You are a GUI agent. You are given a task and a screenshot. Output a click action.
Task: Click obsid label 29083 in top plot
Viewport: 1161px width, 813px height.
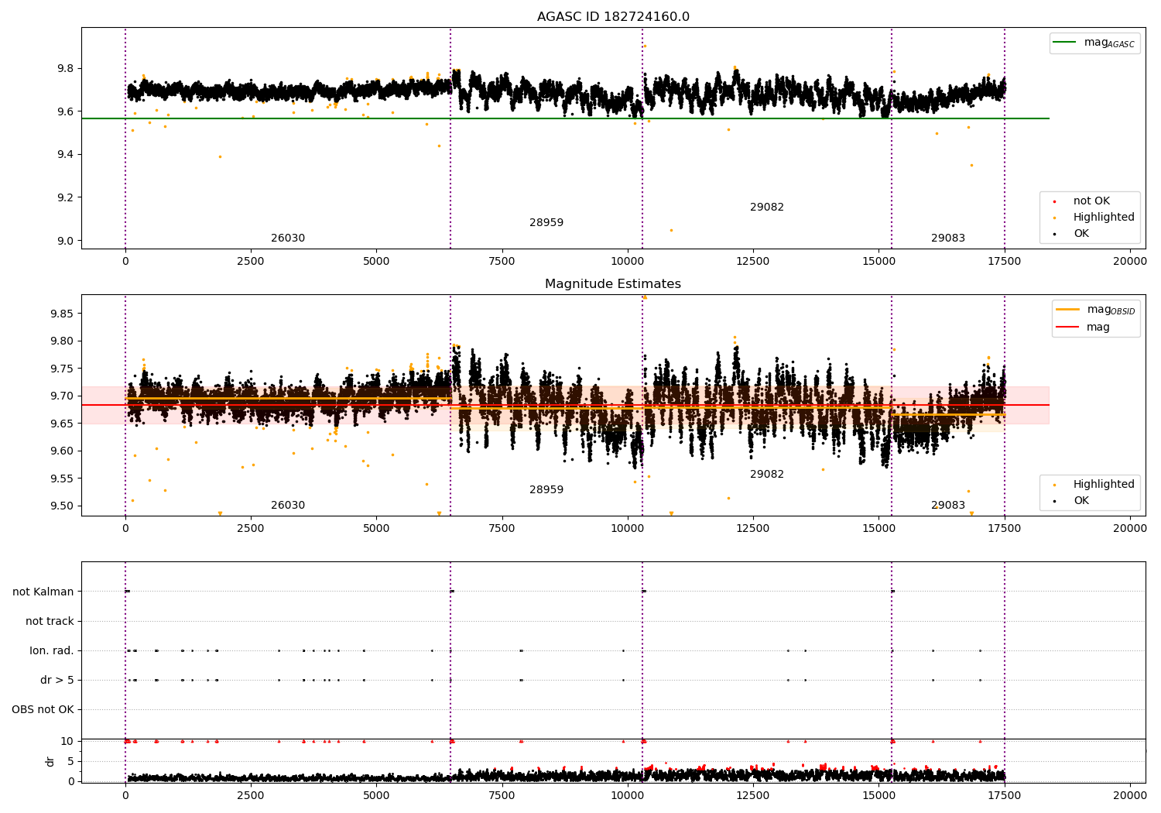[x=948, y=238]
